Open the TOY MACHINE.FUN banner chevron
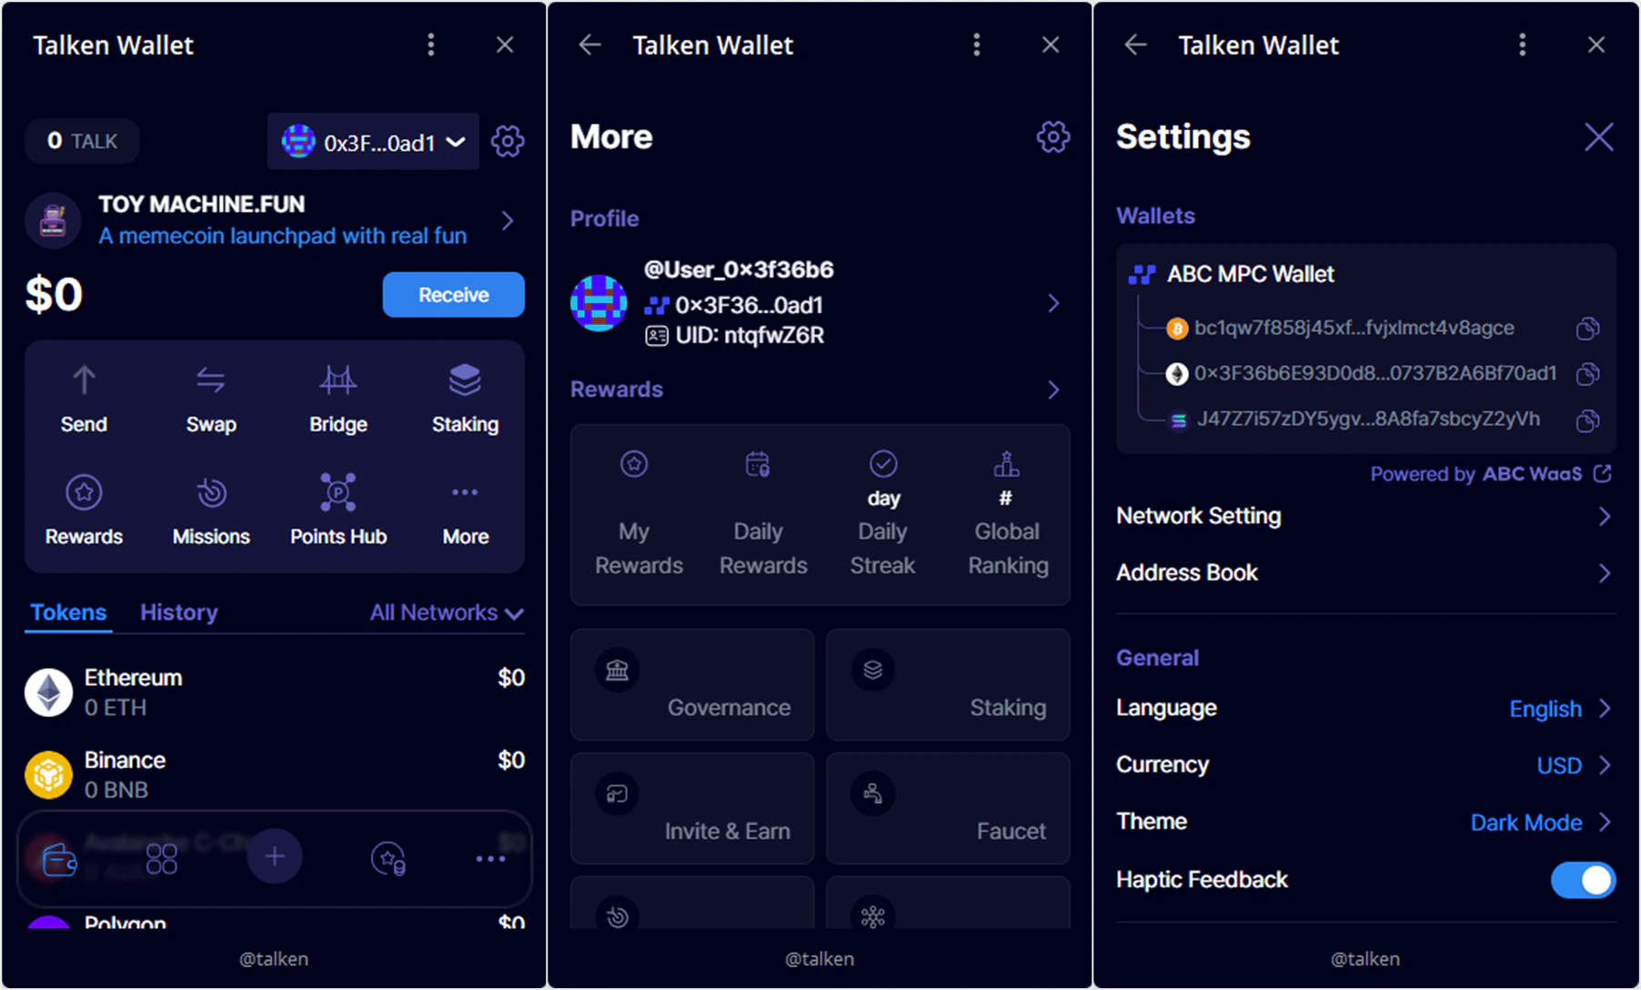Viewport: 1641px width, 990px height. pos(508,220)
